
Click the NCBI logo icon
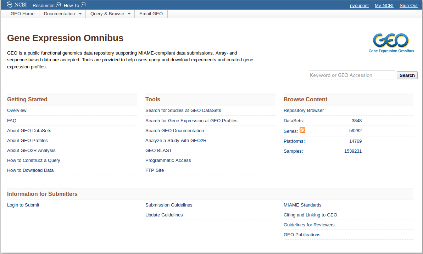tap(17, 5)
